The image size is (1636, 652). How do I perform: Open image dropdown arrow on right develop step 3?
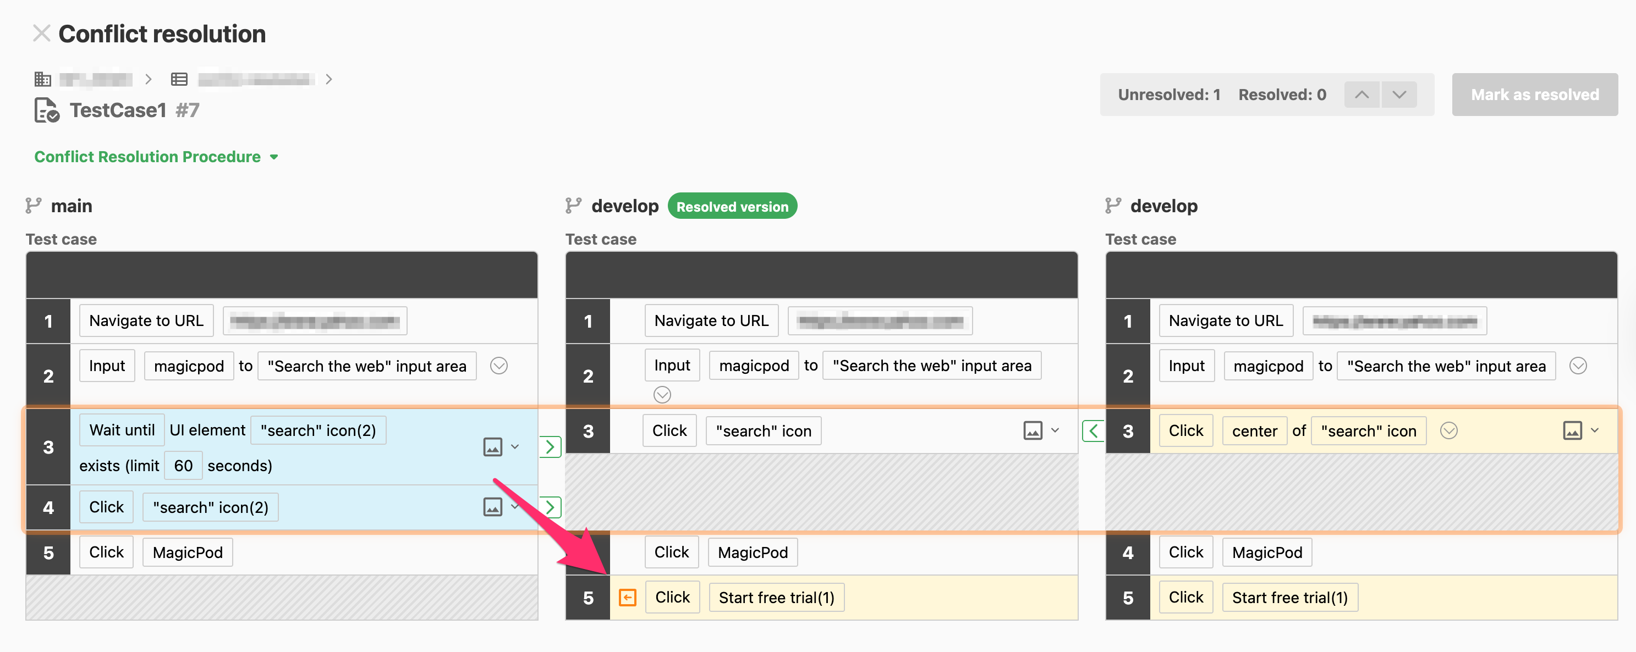[x=1595, y=430]
